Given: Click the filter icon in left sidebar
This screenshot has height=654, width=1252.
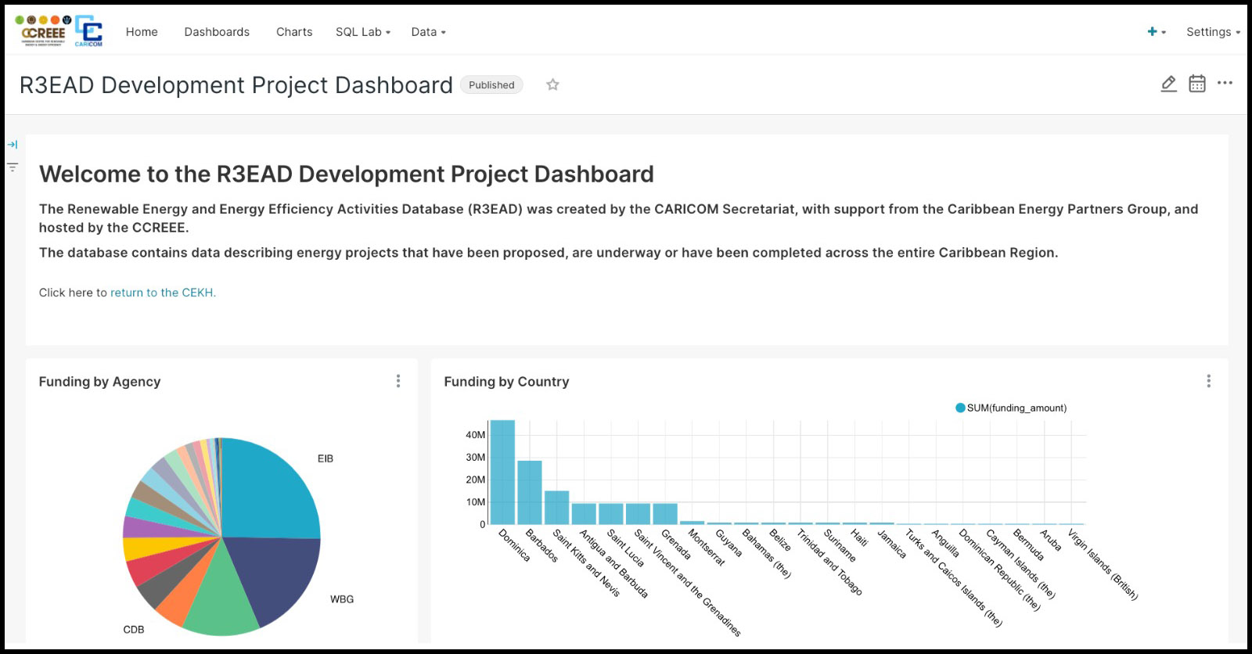Looking at the screenshot, I should [x=13, y=167].
